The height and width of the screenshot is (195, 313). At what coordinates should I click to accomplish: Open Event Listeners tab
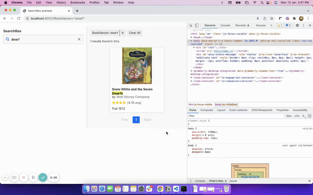(238, 110)
